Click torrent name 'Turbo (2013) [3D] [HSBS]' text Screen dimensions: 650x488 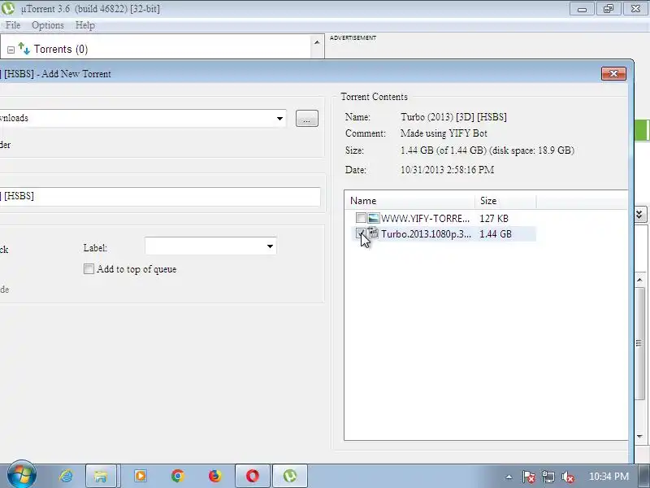coord(453,117)
